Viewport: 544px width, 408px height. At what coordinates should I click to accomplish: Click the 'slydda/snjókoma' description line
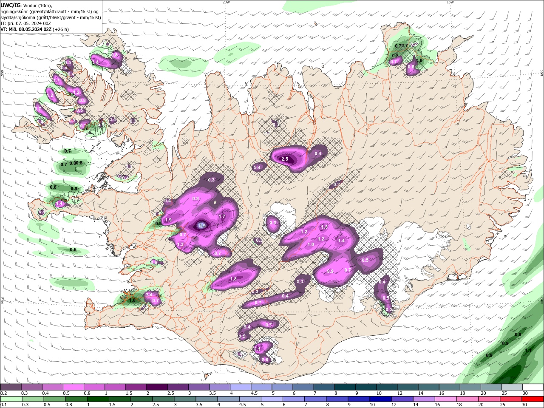click(51, 17)
